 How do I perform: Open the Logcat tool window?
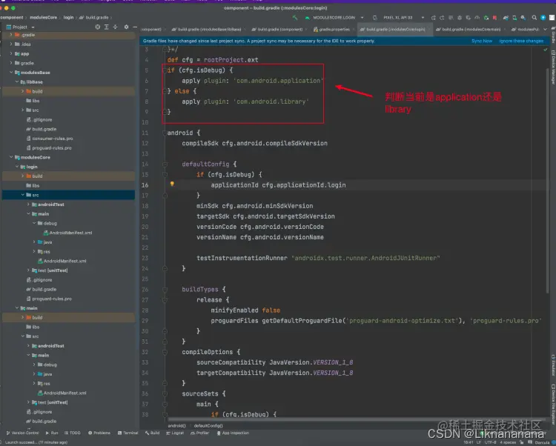coord(175,433)
